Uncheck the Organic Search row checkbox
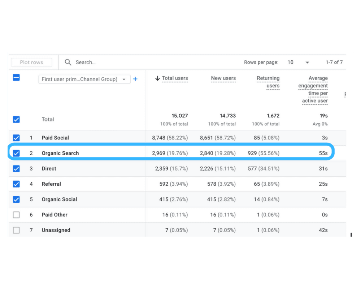Viewport: 361px width, 289px height. coord(16,153)
